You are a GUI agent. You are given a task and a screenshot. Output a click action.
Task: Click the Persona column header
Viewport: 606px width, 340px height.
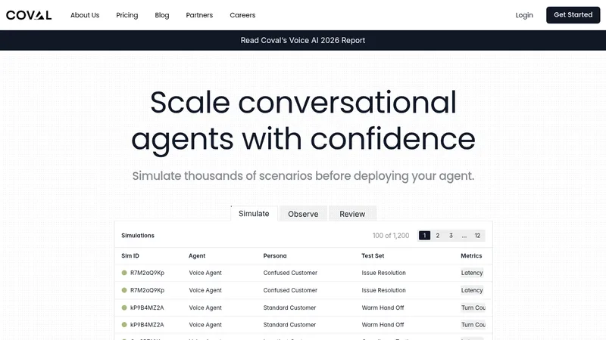[275, 255]
